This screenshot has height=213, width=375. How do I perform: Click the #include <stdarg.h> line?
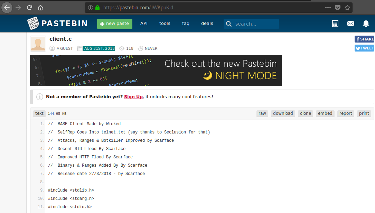pyautogui.click(x=71, y=198)
